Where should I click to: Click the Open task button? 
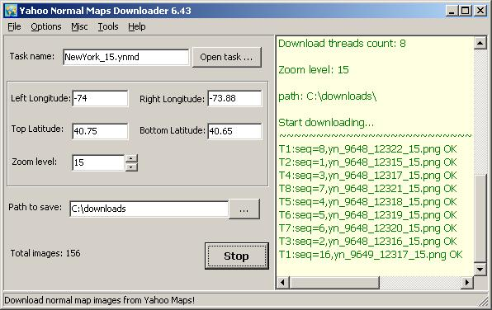[x=227, y=57]
